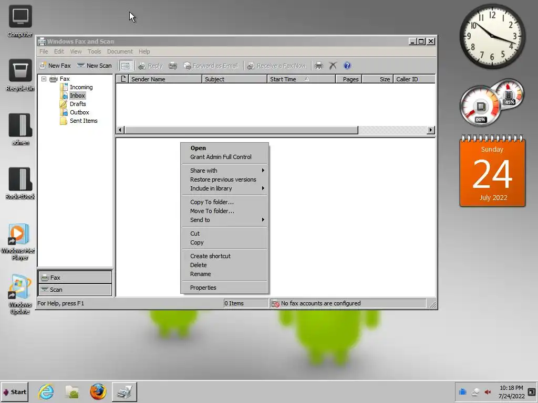Open the folder icon in the taskbar
Screen dimensions: 538x403
(72, 392)
